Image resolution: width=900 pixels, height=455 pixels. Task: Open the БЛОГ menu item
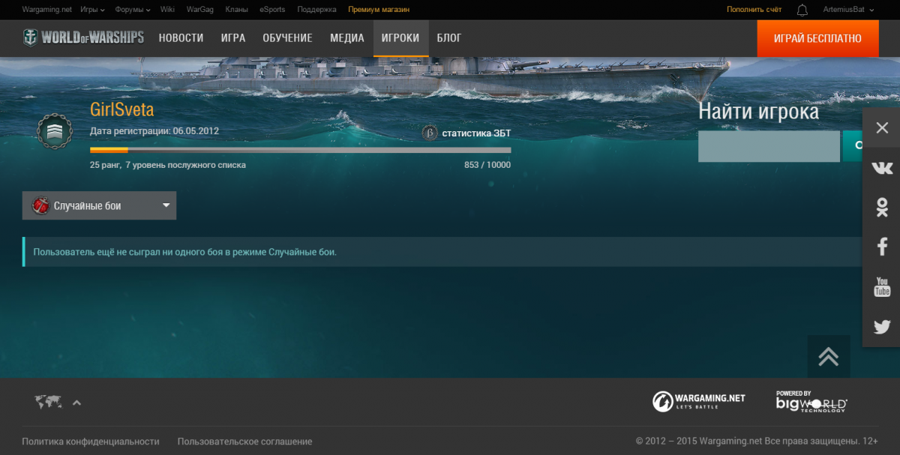pos(449,38)
